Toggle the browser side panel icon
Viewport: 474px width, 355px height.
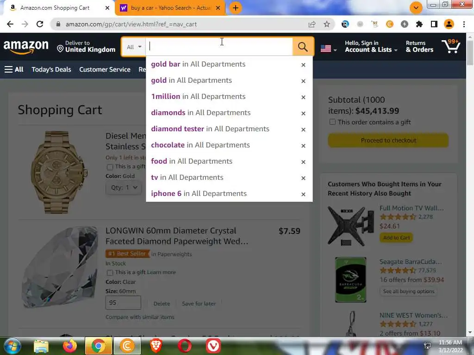(x=434, y=24)
